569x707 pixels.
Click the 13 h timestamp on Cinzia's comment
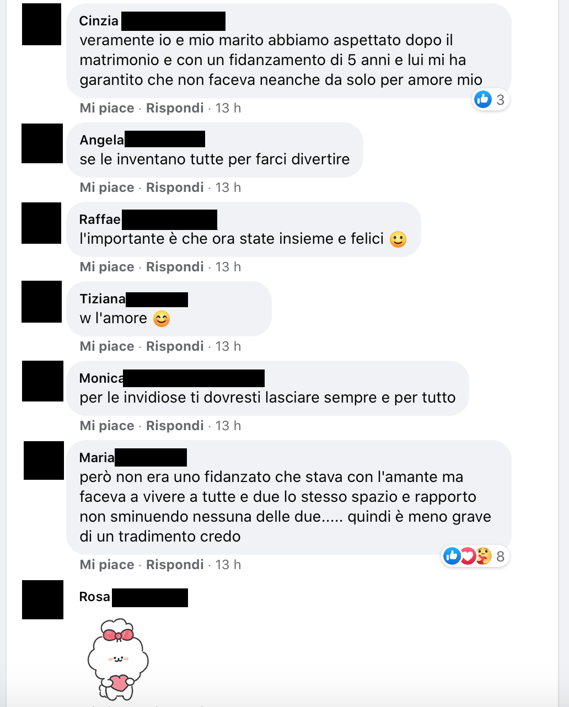228,108
